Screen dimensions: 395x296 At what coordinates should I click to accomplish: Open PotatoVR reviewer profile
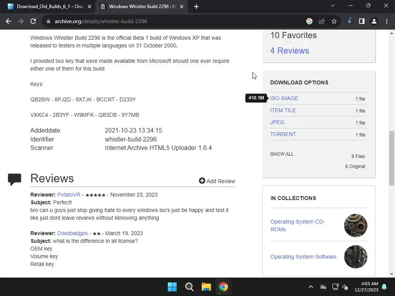69,195
